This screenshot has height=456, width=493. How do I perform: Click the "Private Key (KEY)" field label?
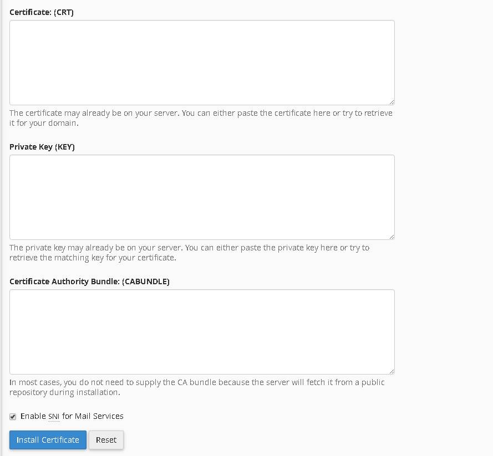[x=42, y=147]
